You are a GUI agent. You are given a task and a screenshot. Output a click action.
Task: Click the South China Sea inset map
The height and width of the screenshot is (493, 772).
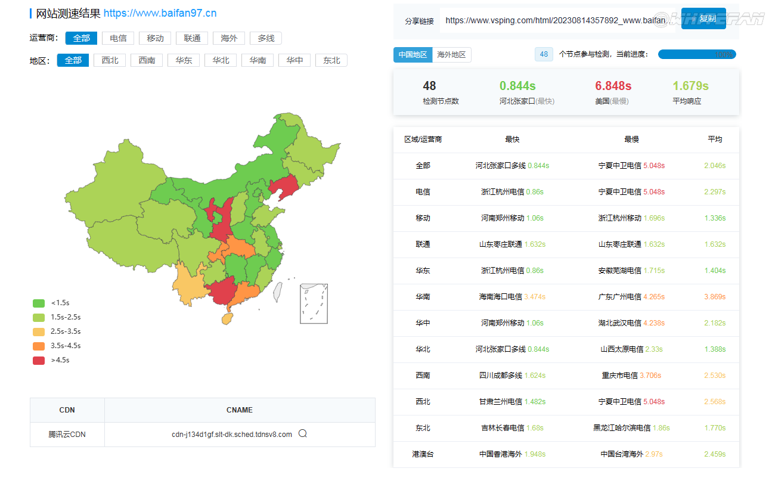[314, 303]
